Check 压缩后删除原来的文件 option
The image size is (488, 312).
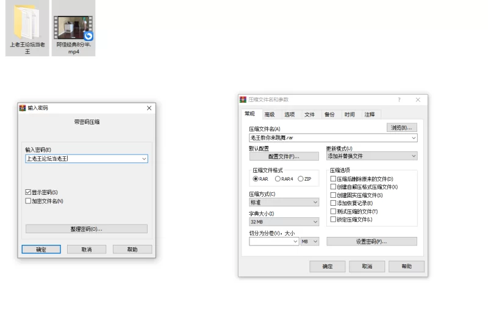tap(333, 179)
